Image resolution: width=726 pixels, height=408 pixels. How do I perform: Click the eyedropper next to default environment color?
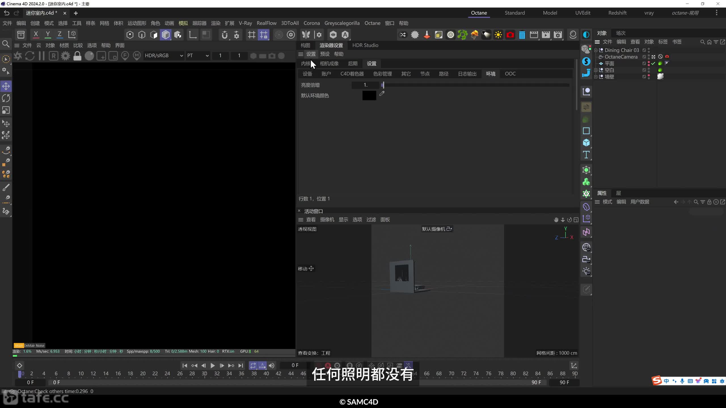coord(382,93)
